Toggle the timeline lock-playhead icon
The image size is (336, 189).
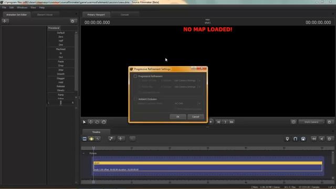coord(287,139)
